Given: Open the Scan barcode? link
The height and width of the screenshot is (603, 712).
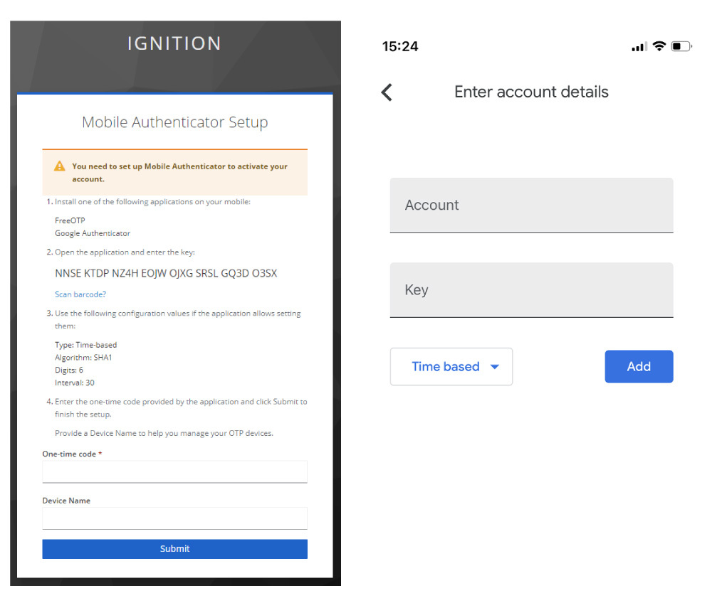Looking at the screenshot, I should click(x=80, y=294).
